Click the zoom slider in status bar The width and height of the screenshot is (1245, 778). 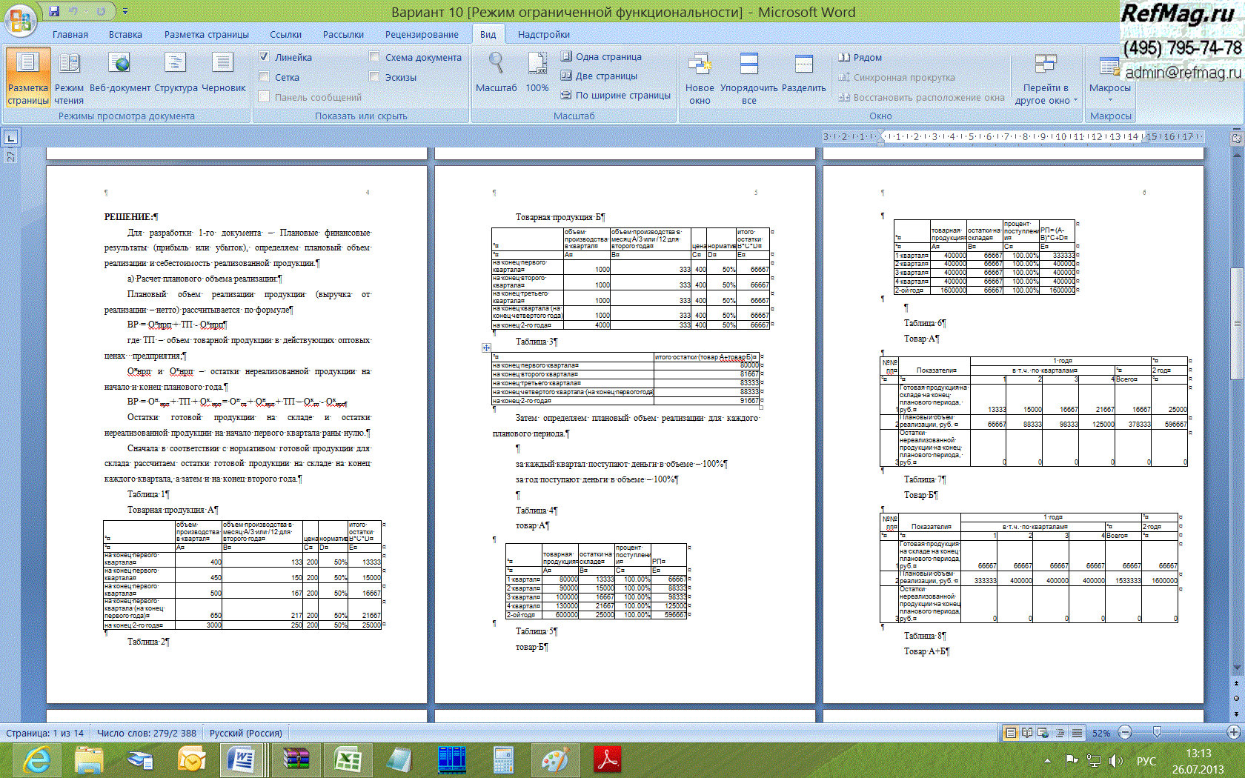click(1157, 733)
